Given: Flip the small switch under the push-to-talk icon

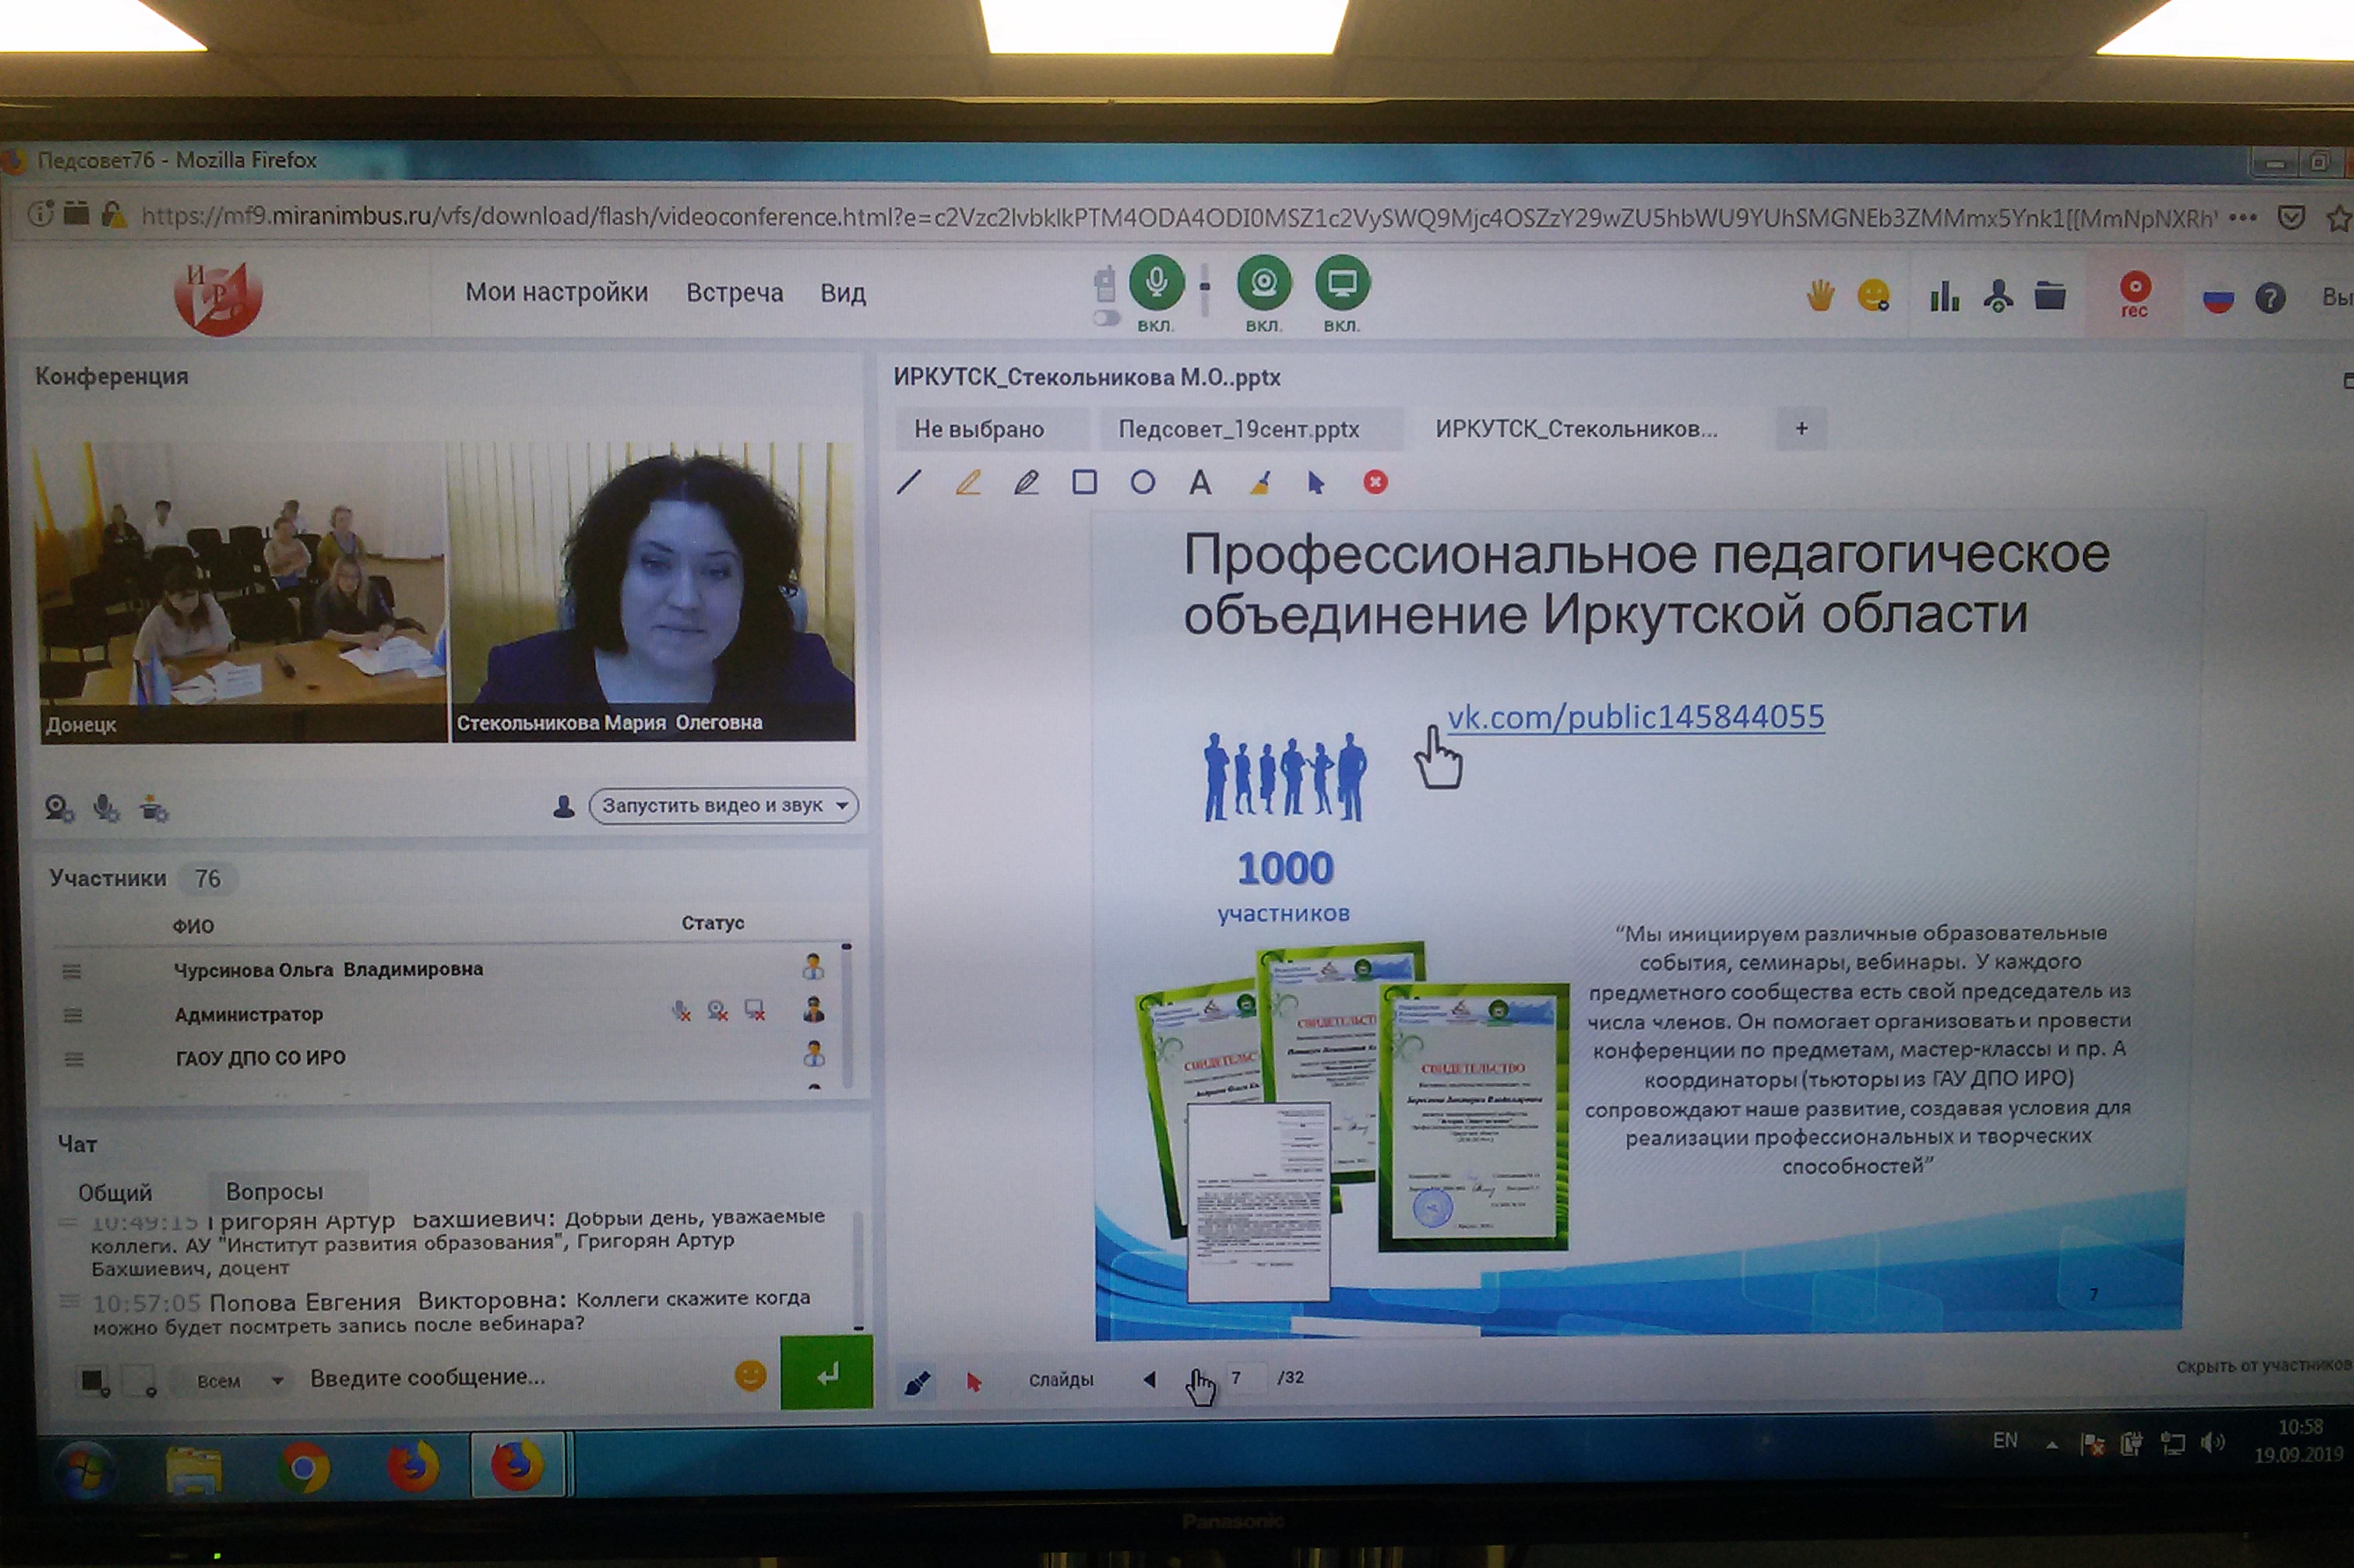Looking at the screenshot, I should 1104,319.
